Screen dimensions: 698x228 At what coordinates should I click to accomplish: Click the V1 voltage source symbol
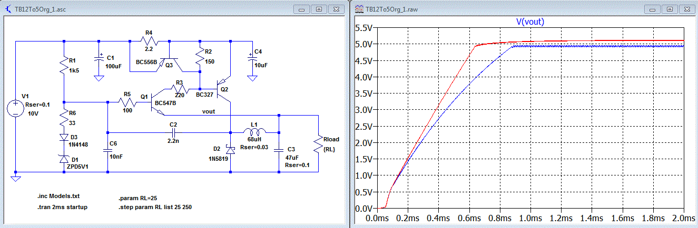point(16,109)
